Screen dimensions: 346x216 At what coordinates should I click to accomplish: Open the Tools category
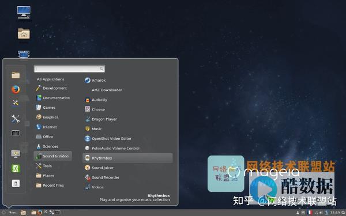(44, 166)
